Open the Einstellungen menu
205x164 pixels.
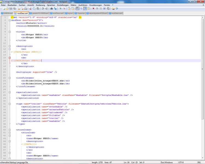point(63,5)
